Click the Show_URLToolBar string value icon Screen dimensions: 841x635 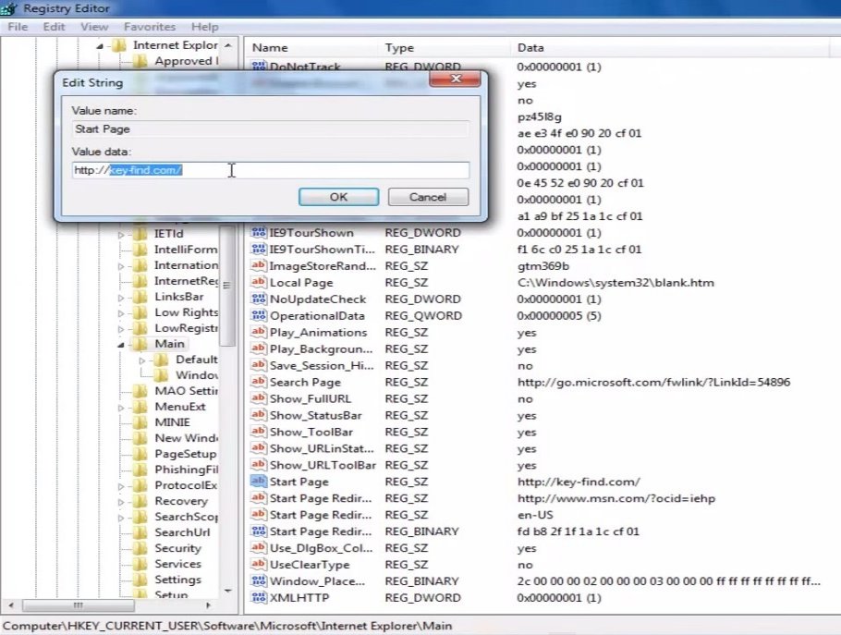point(259,464)
